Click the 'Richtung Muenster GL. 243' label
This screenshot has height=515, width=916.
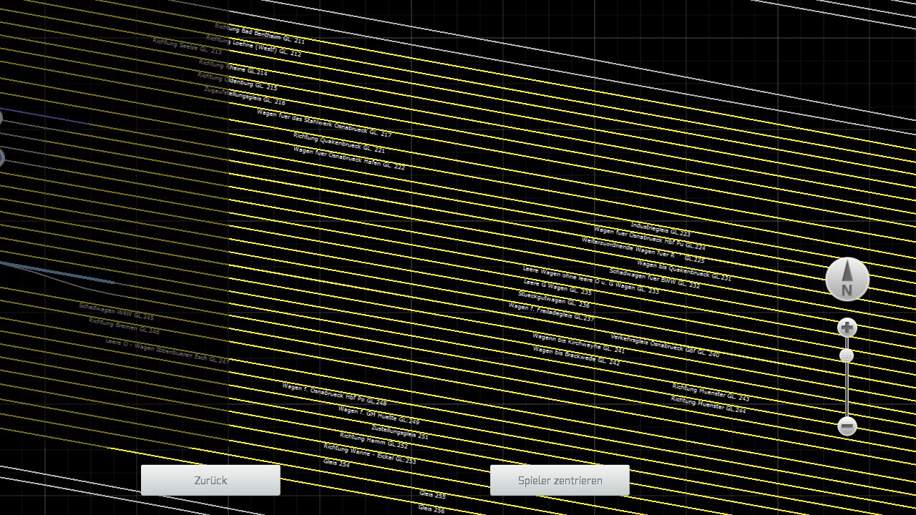coord(711,393)
